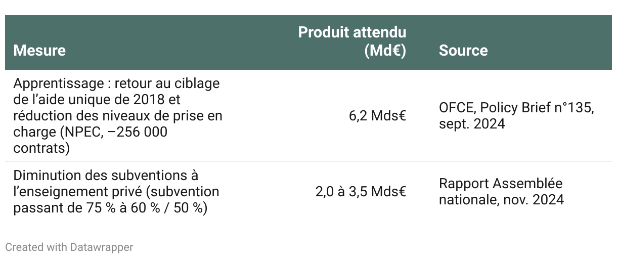
Task: Click the Created with Datawrapper credit
Action: coord(69,247)
